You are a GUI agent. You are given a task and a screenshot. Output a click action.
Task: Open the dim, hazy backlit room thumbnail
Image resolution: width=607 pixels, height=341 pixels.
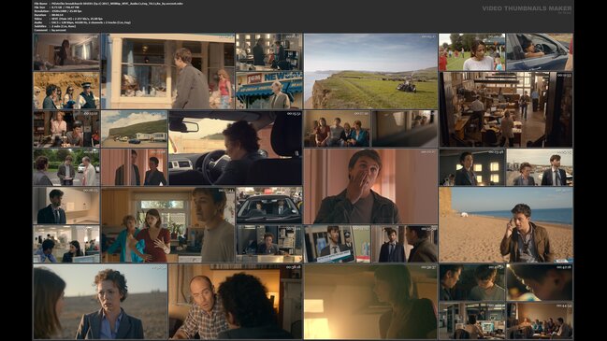[371, 302]
